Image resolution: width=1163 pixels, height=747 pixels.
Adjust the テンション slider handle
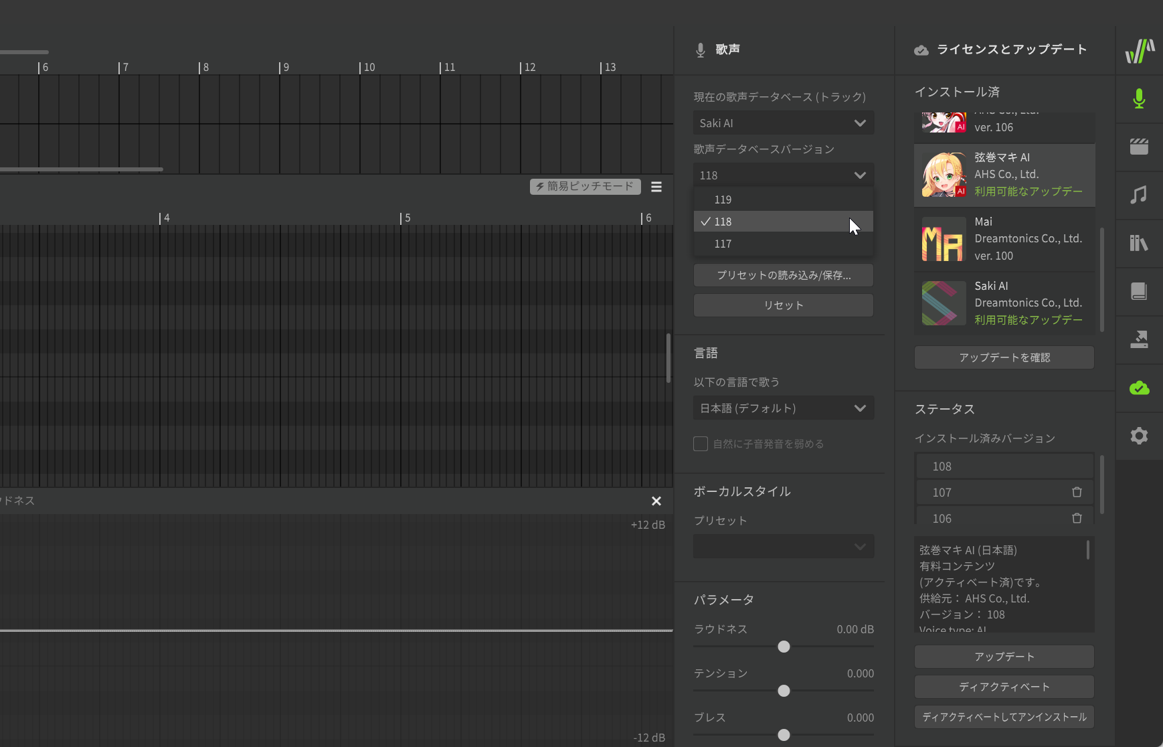pyautogui.click(x=784, y=691)
